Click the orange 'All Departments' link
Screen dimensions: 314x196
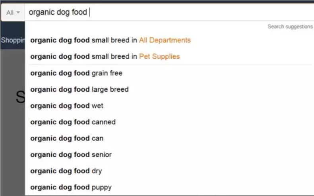(x=165, y=40)
